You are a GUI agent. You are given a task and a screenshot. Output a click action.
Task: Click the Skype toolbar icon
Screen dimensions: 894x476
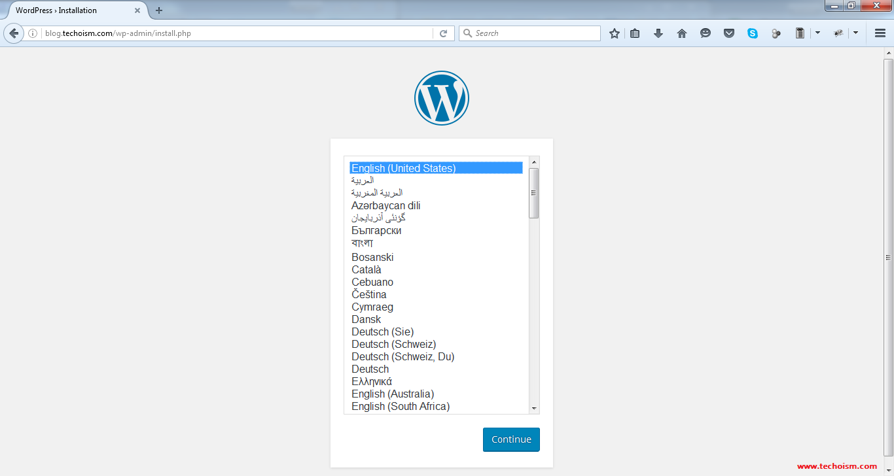[x=753, y=33]
